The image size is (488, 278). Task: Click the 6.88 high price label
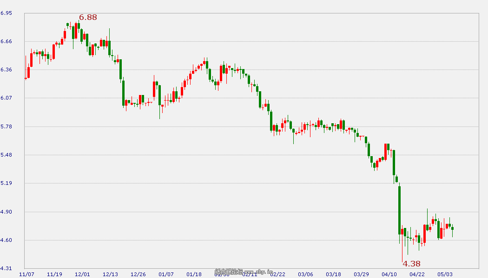click(88, 17)
